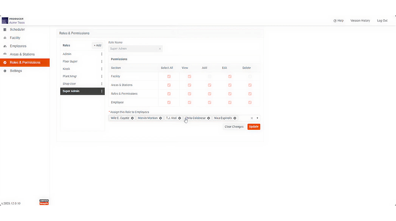Remove T.J. Krol from role
This screenshot has height=221, width=396.
[x=180, y=118]
